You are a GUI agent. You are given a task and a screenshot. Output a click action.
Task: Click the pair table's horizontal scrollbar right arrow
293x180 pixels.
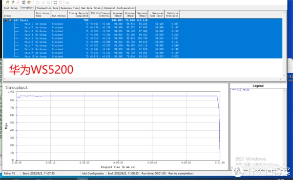tap(280, 79)
